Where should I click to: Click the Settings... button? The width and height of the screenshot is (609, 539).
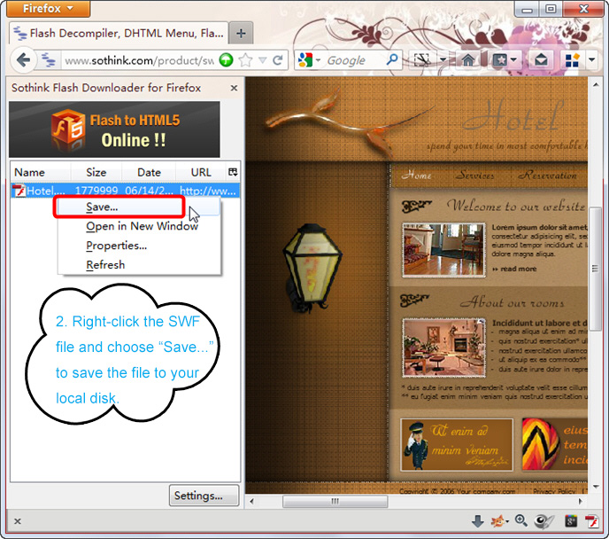click(x=204, y=496)
